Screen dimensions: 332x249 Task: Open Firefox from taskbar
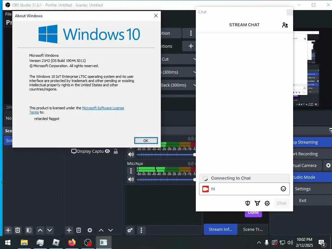pyautogui.click(x=72, y=243)
